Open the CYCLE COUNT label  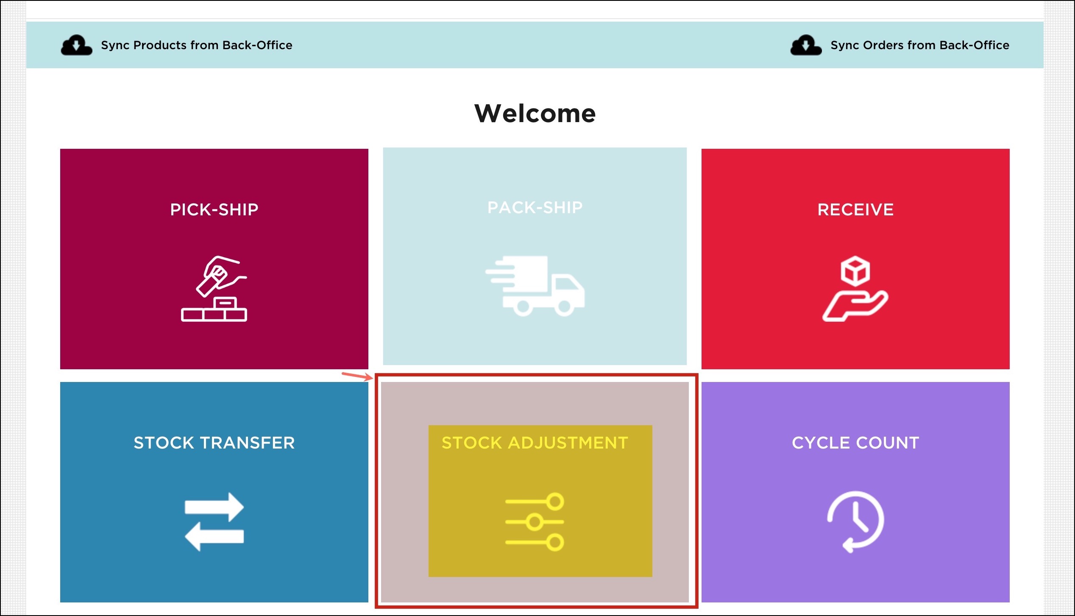click(x=855, y=443)
